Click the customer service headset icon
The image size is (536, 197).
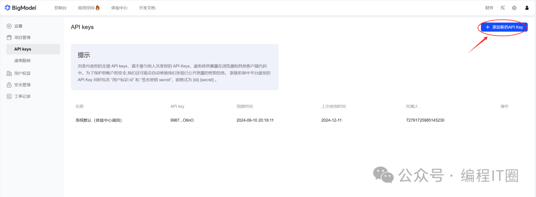point(502,8)
